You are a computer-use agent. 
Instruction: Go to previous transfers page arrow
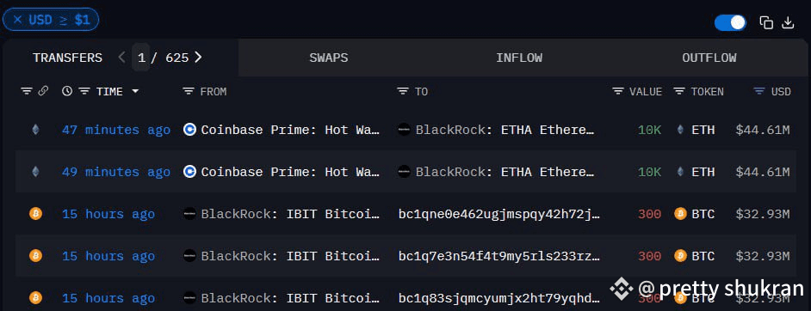[121, 58]
